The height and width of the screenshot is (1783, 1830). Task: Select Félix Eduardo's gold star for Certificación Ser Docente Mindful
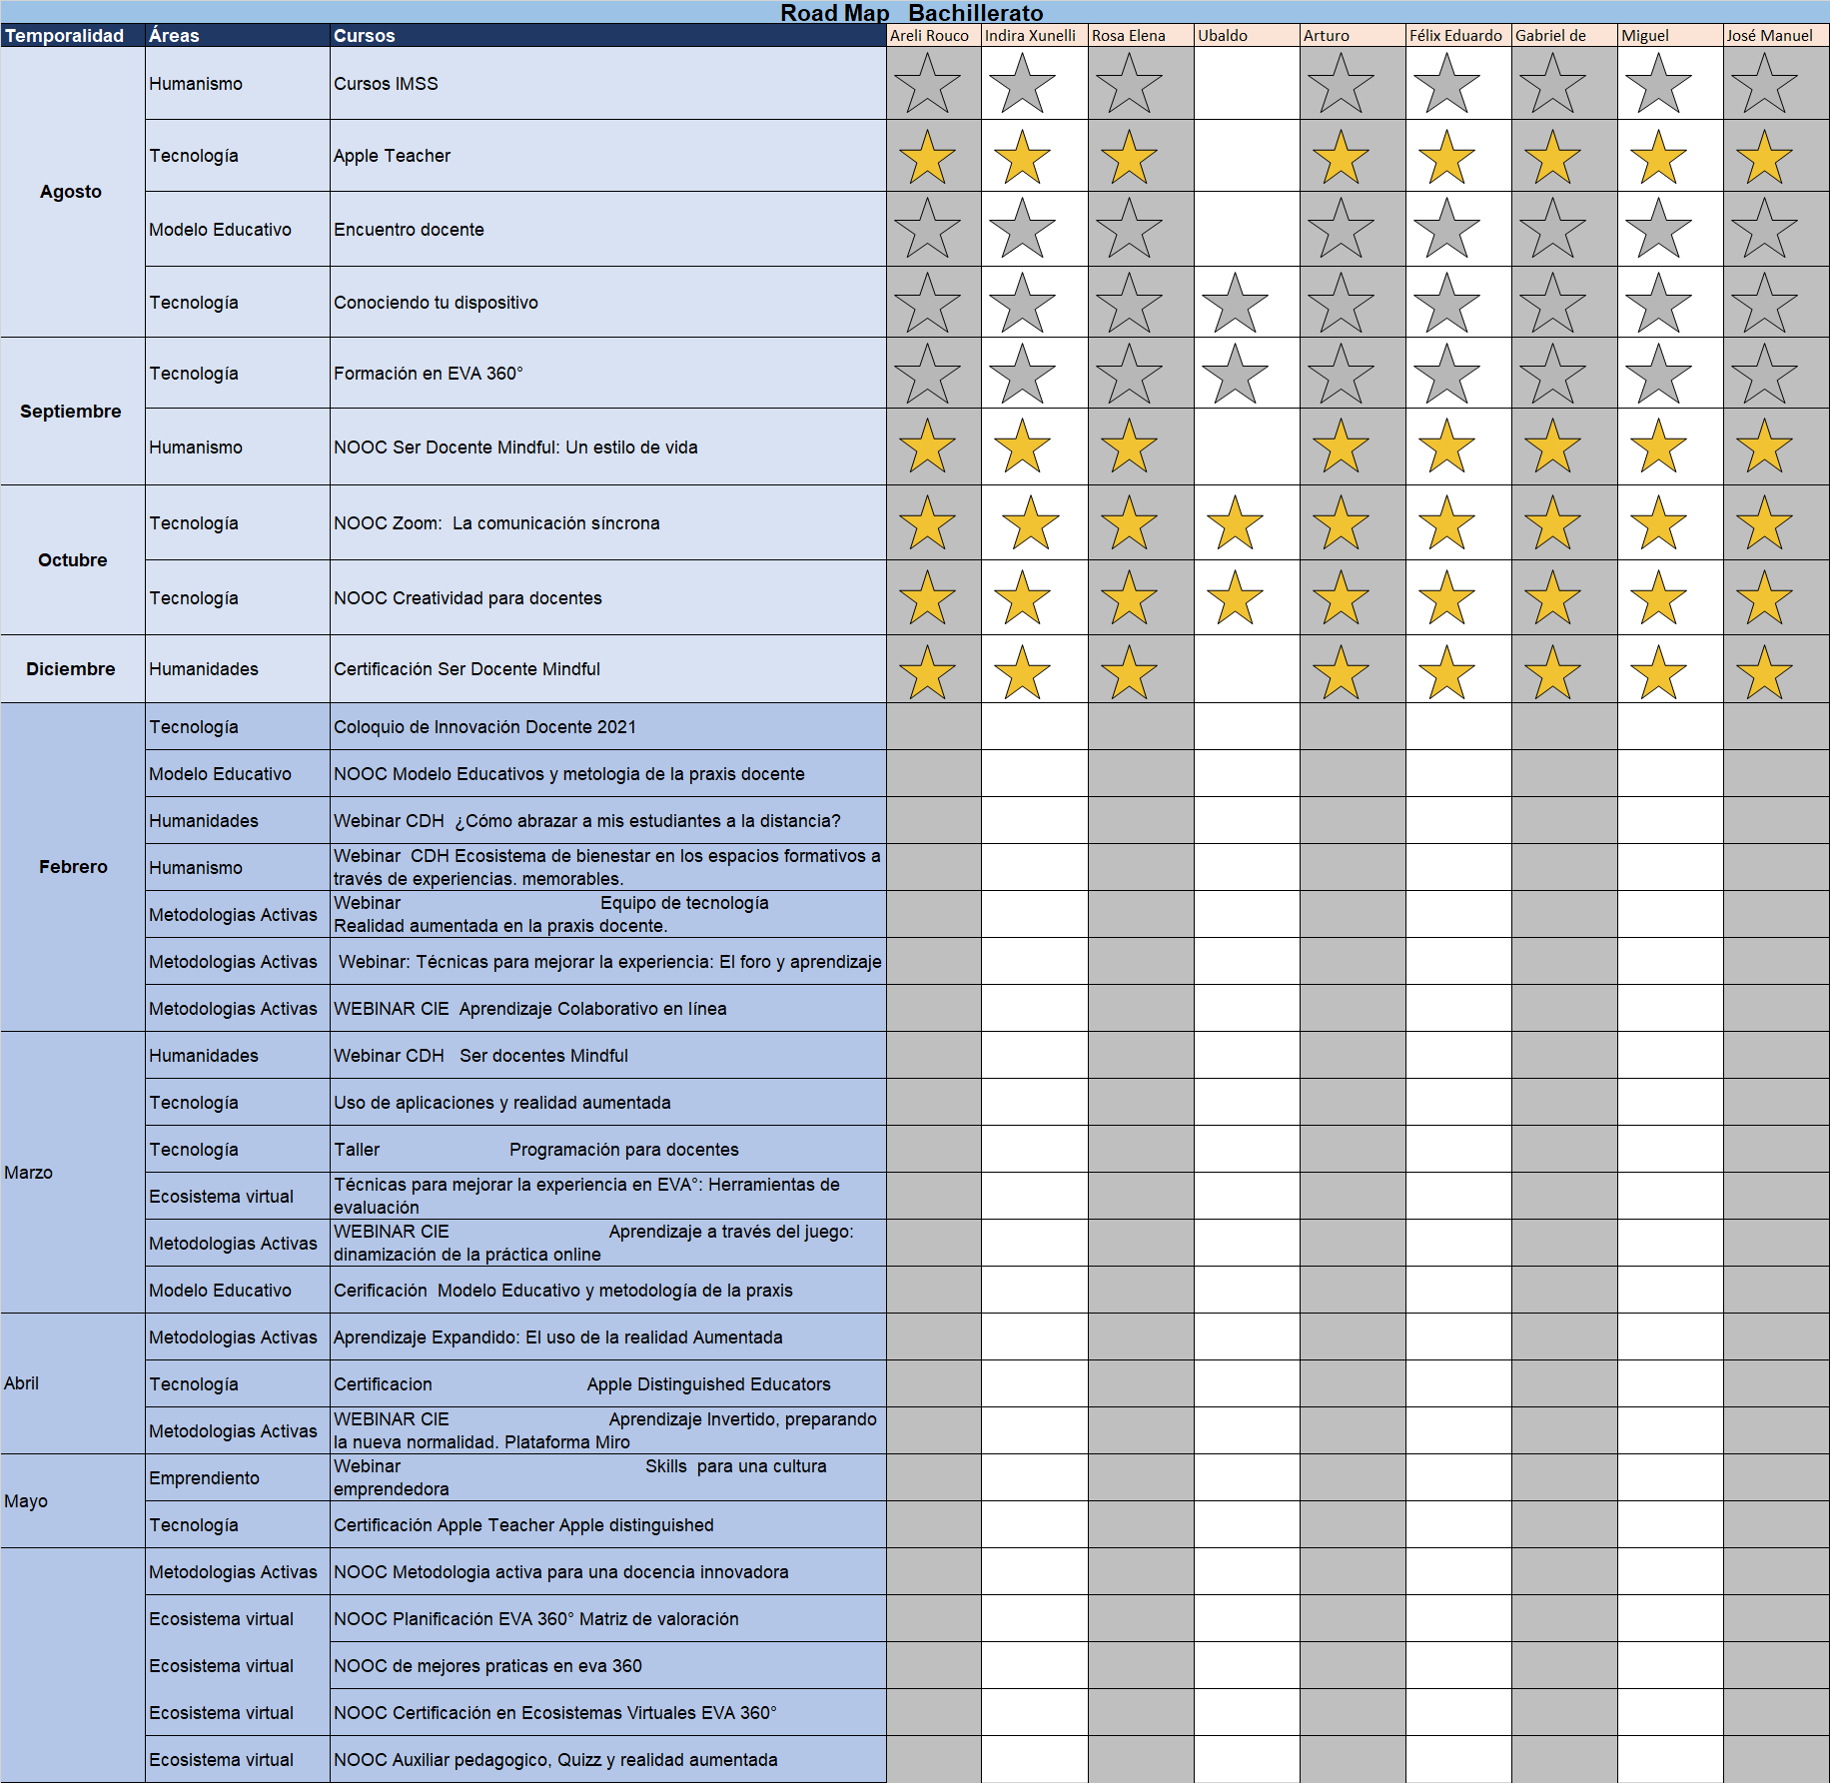[1446, 672]
